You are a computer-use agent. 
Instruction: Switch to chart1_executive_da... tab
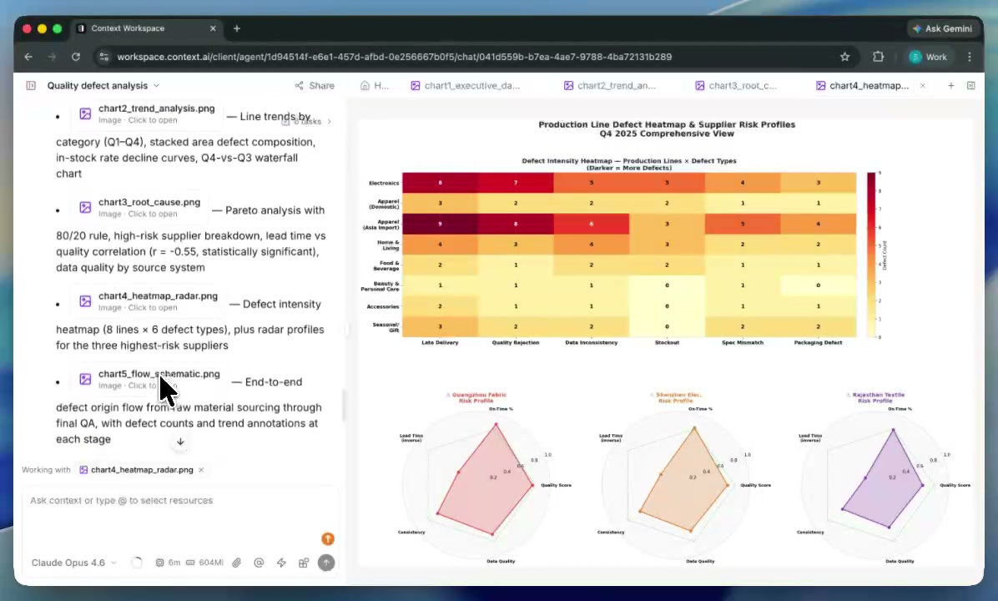466,85
